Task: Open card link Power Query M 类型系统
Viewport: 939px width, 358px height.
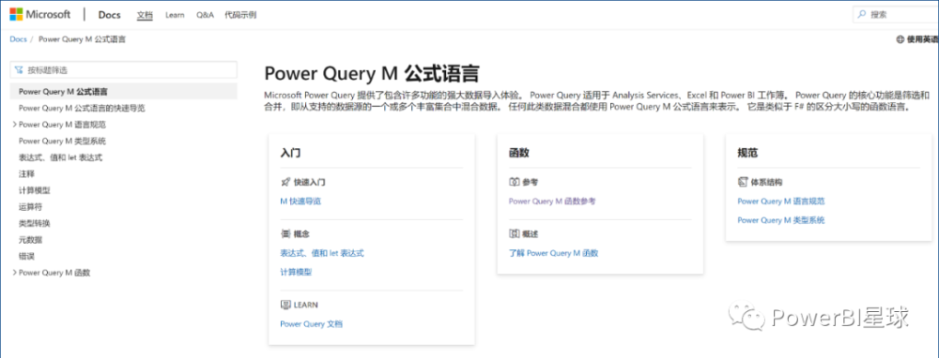Action: (781, 220)
